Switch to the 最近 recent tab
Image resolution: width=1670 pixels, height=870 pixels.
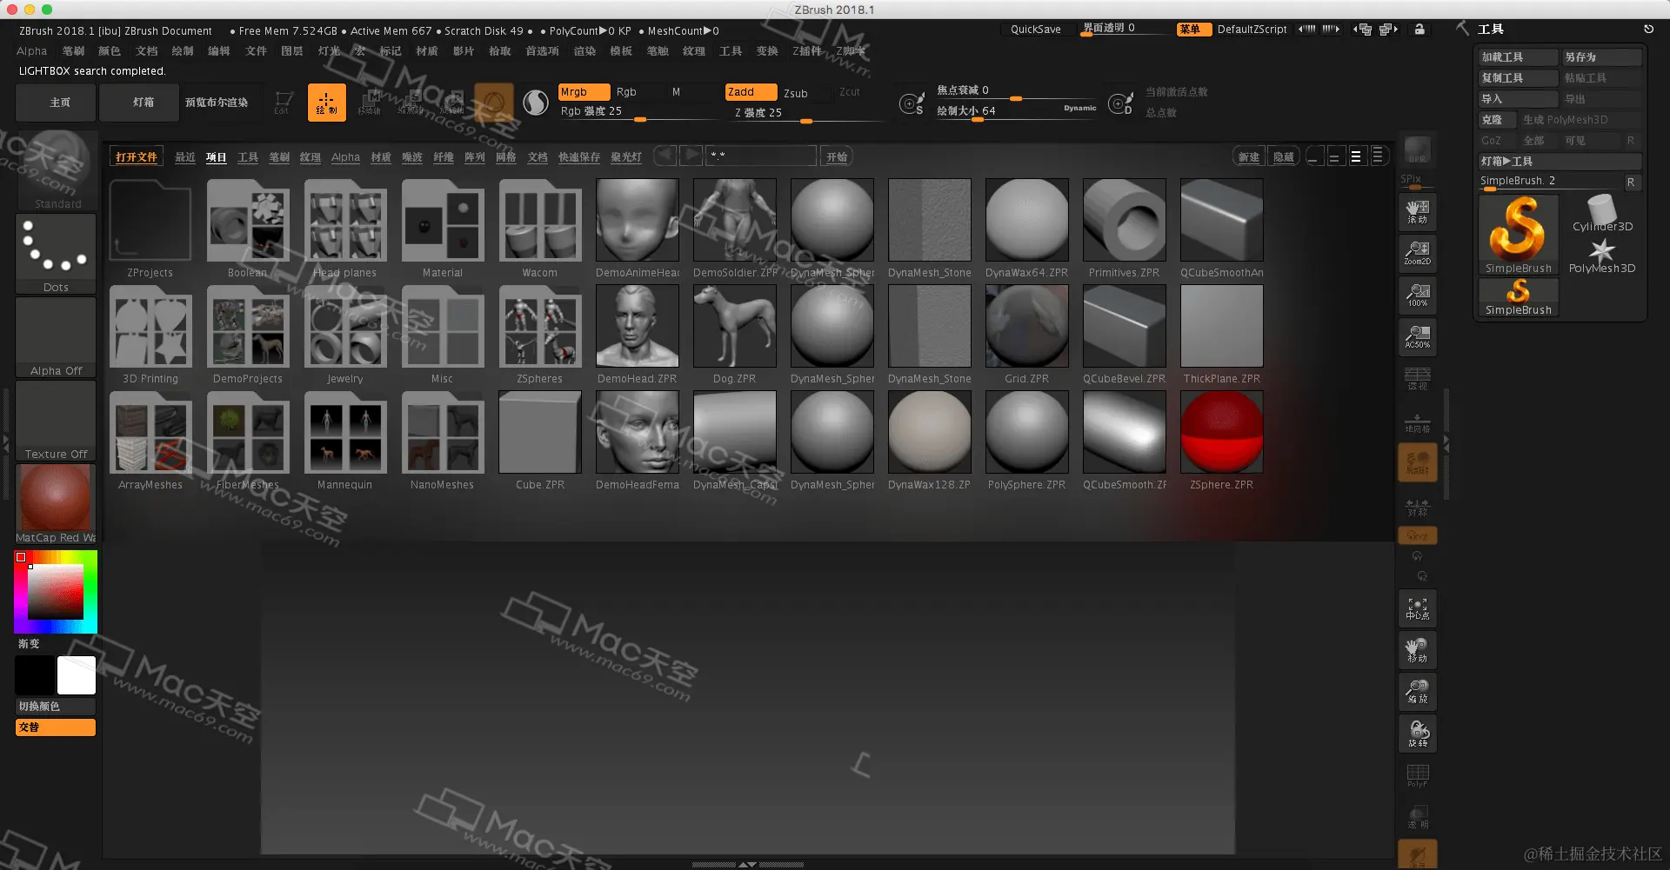pos(184,157)
